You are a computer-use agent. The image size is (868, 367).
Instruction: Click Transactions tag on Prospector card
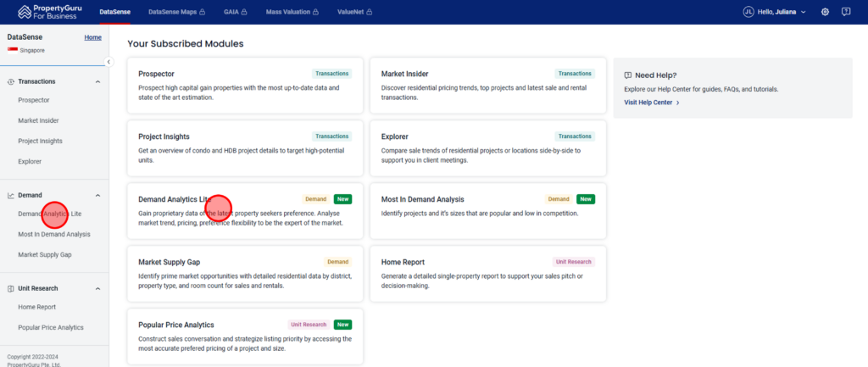331,74
